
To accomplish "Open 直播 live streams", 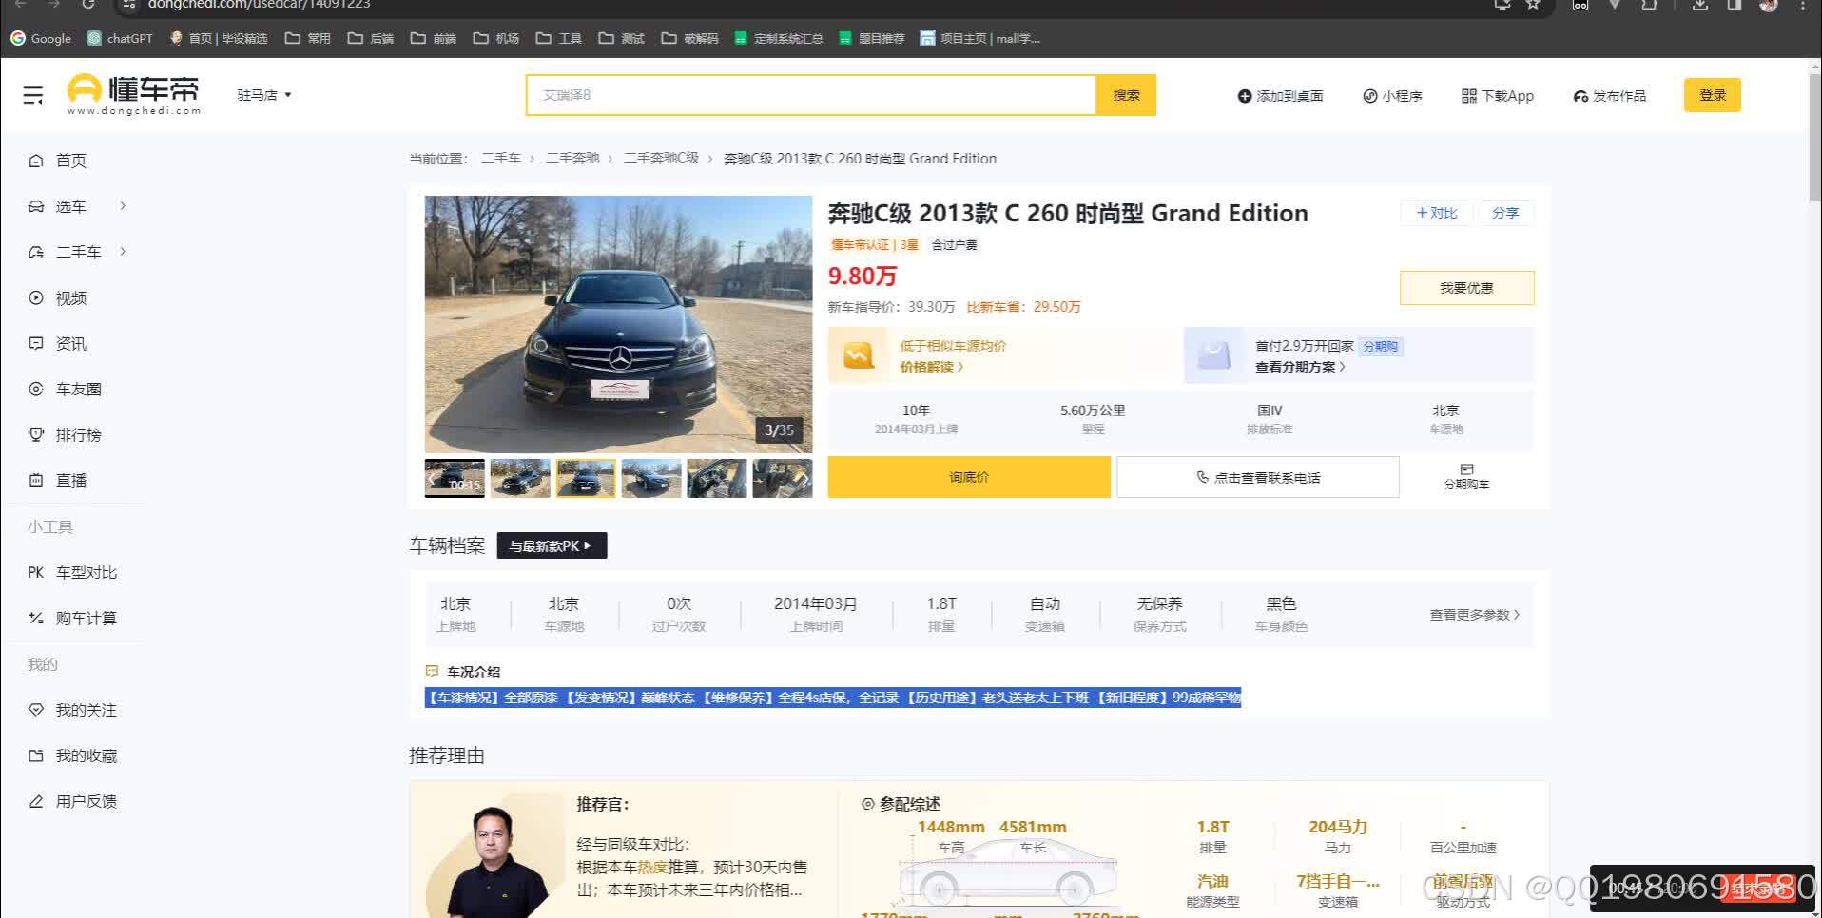I will coord(69,479).
